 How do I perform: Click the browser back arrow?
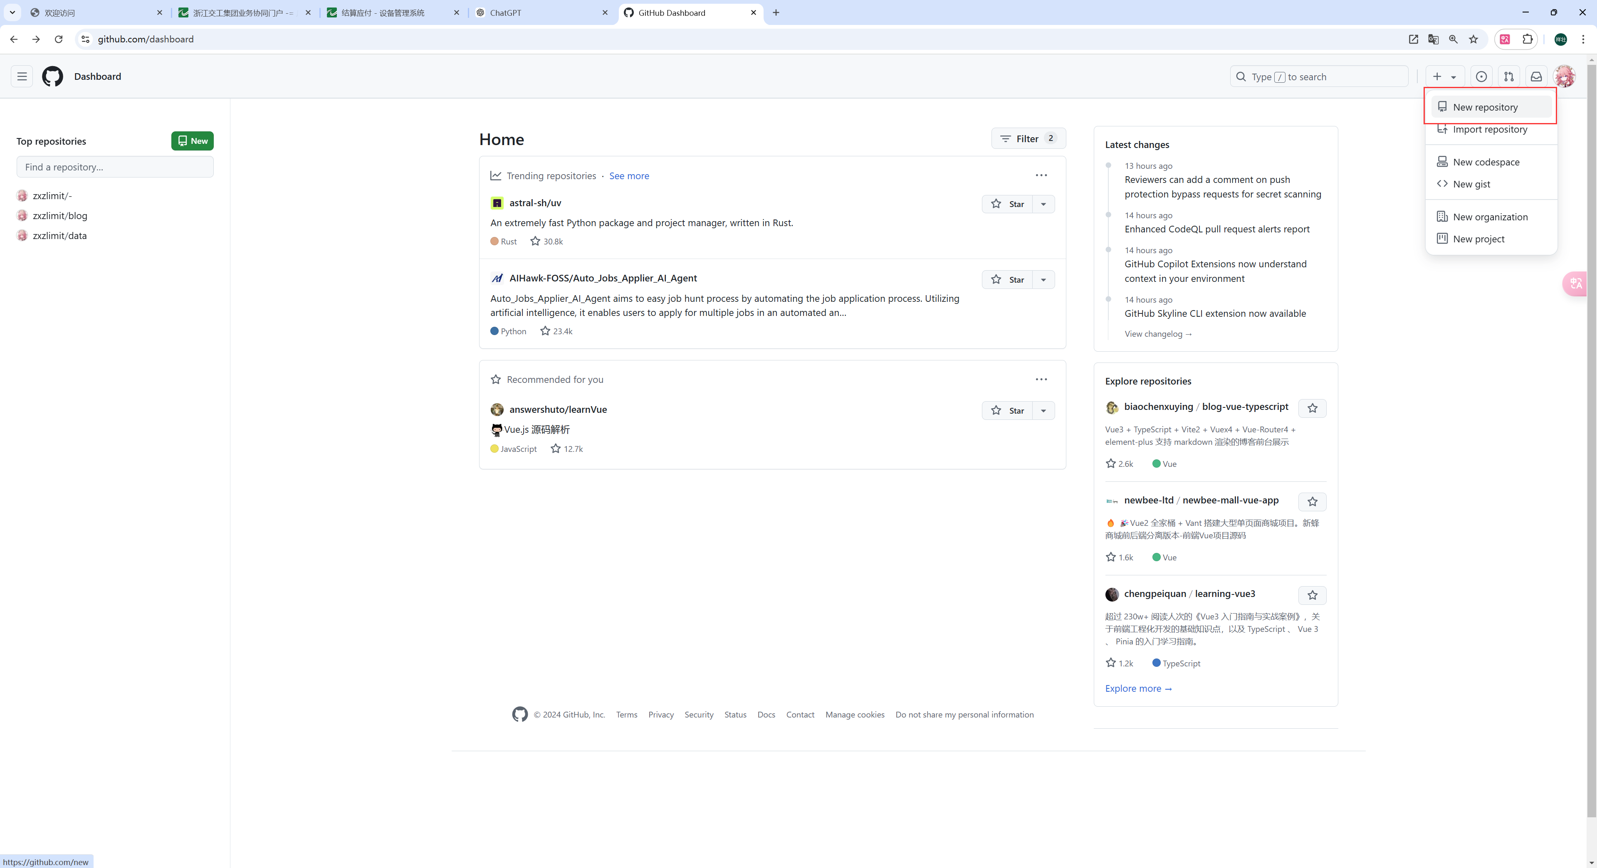(x=14, y=39)
